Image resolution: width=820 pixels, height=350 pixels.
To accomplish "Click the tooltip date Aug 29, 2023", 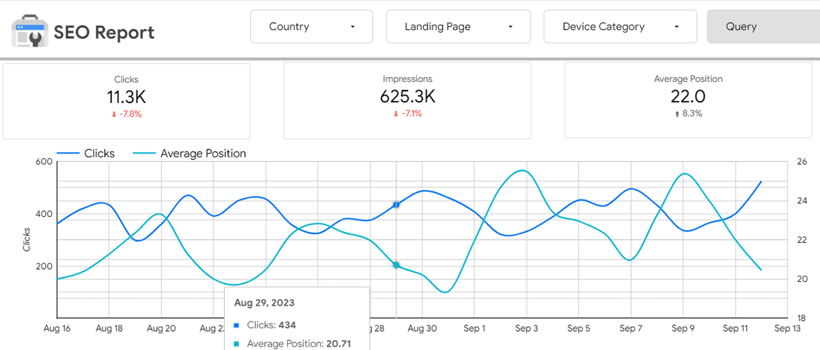I will [x=264, y=302].
